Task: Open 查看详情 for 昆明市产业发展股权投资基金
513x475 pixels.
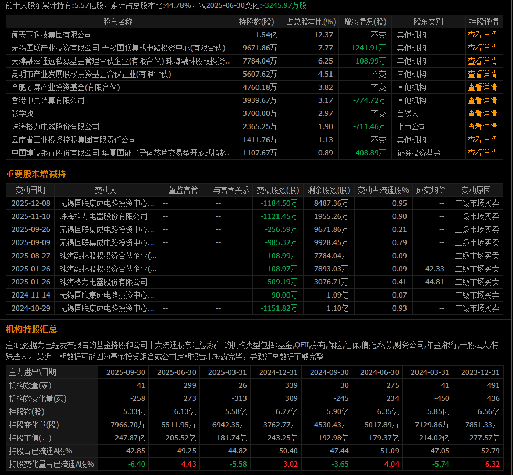Action: (x=482, y=74)
